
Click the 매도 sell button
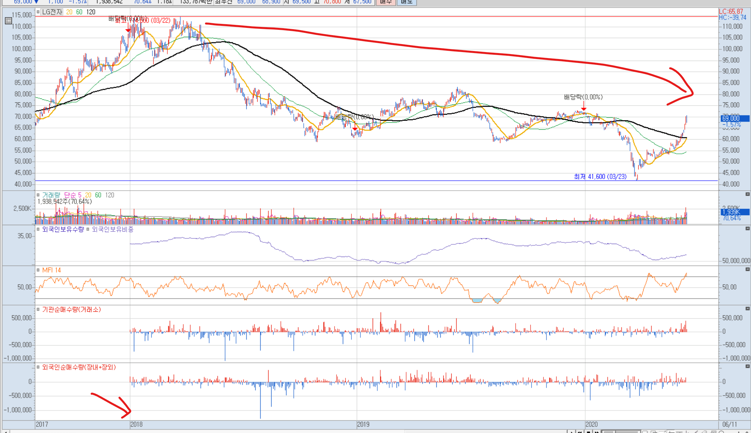pyautogui.click(x=407, y=2)
